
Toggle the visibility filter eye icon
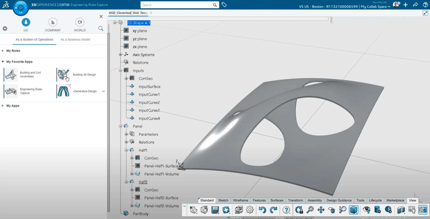click(x=366, y=210)
